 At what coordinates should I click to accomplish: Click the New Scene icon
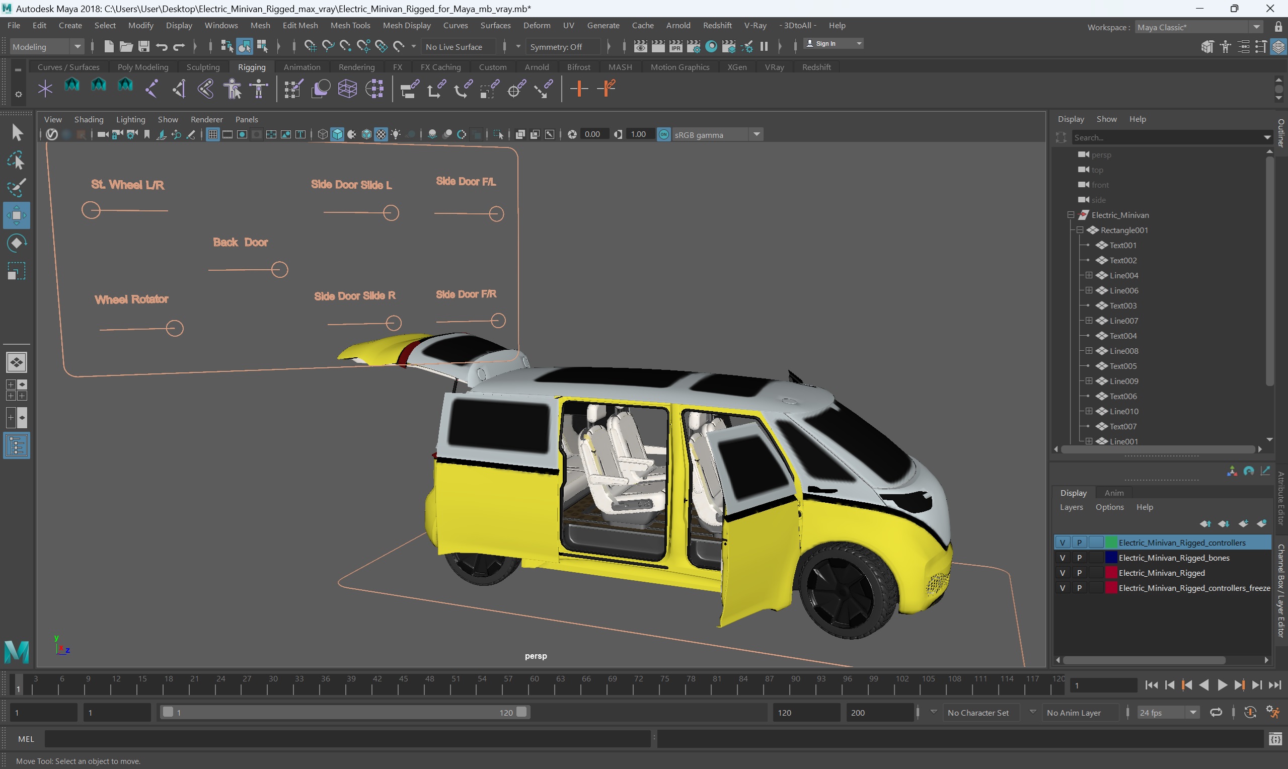(x=109, y=47)
